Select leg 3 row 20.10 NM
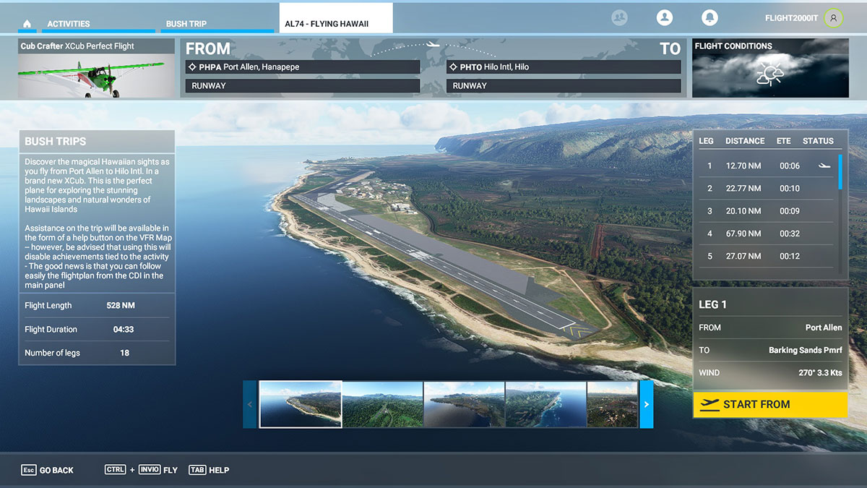Viewport: 867px width, 488px height. tap(765, 211)
